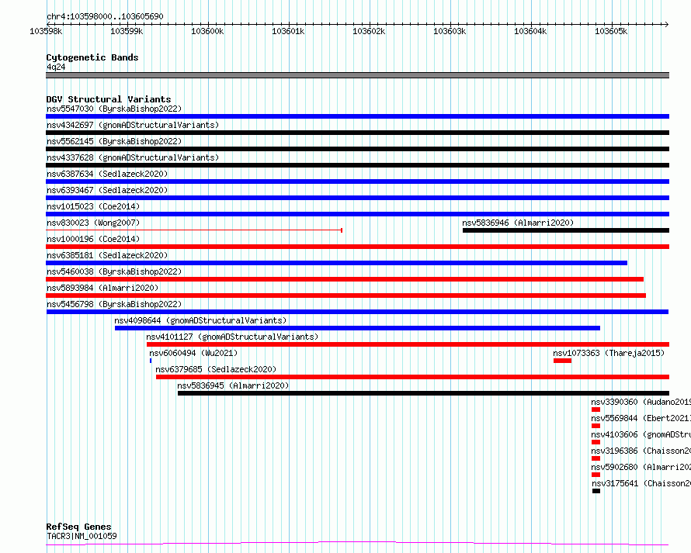Click the nsv6060494 (Wu2021) label

[193, 353]
